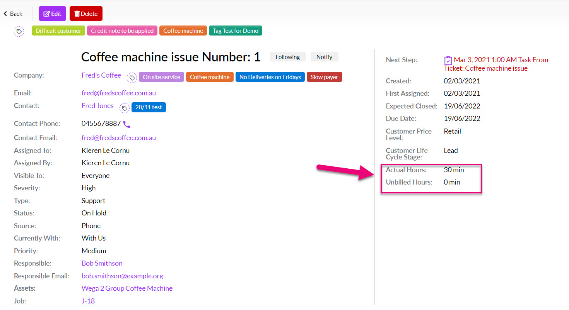Click the red Delete button
This screenshot has width=569, height=310.
(x=86, y=14)
